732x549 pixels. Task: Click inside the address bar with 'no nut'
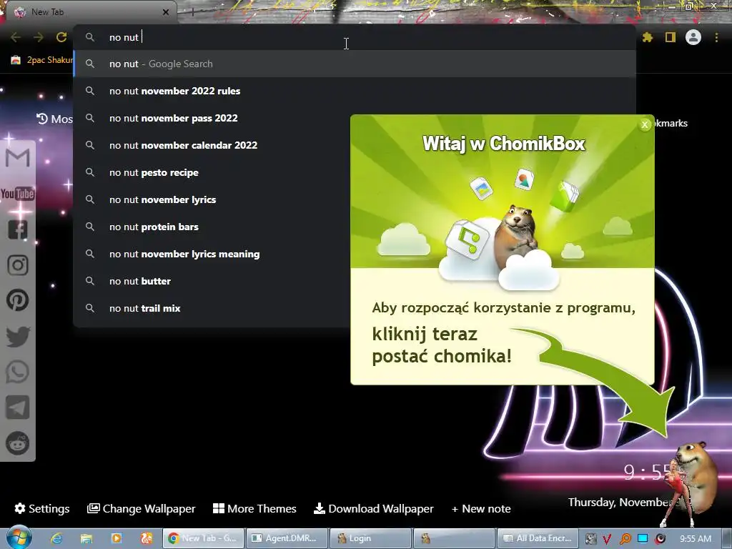(x=355, y=37)
